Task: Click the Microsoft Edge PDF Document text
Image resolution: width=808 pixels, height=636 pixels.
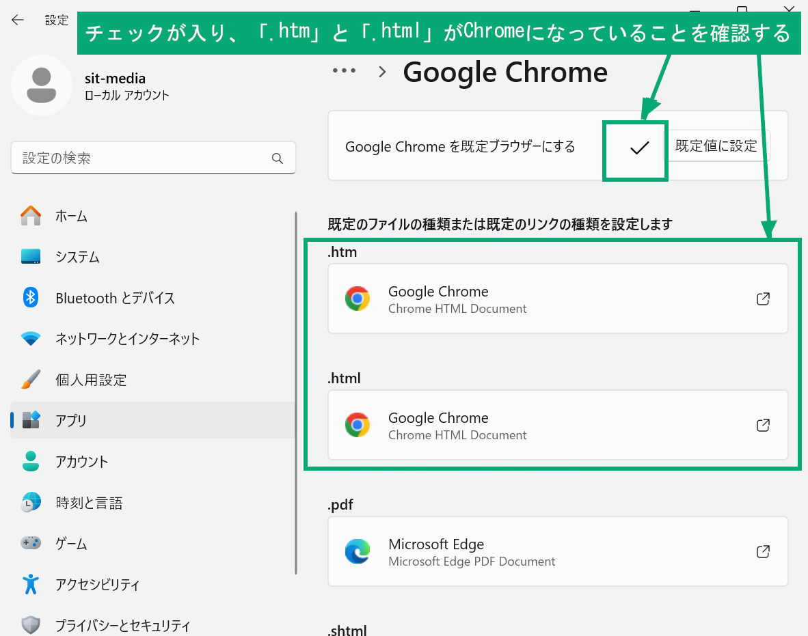Action: tap(472, 562)
